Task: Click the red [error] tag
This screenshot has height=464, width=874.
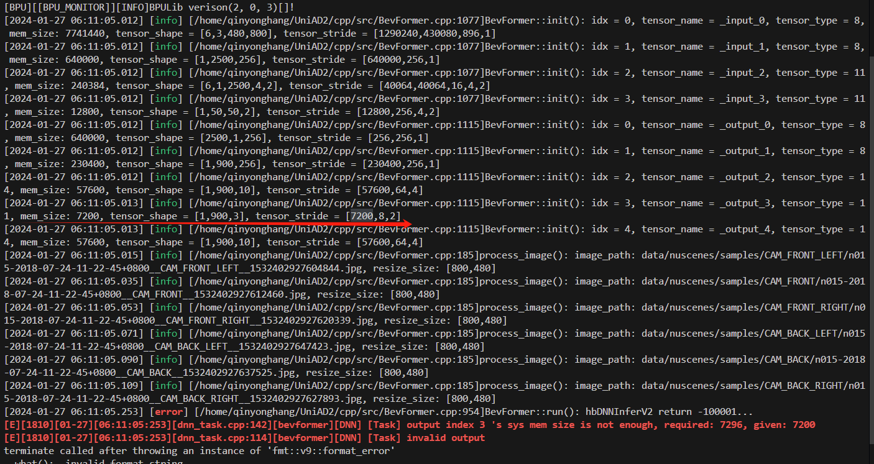Action: (168, 412)
